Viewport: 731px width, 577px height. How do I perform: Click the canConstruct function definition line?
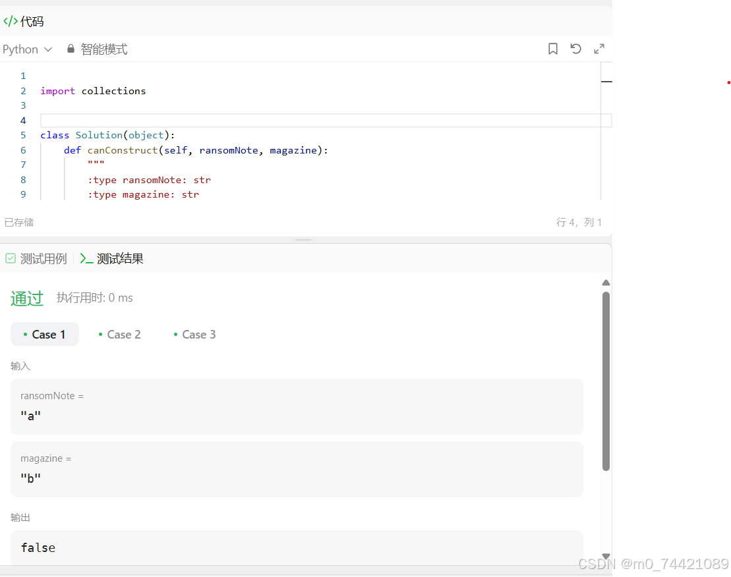[x=196, y=150]
